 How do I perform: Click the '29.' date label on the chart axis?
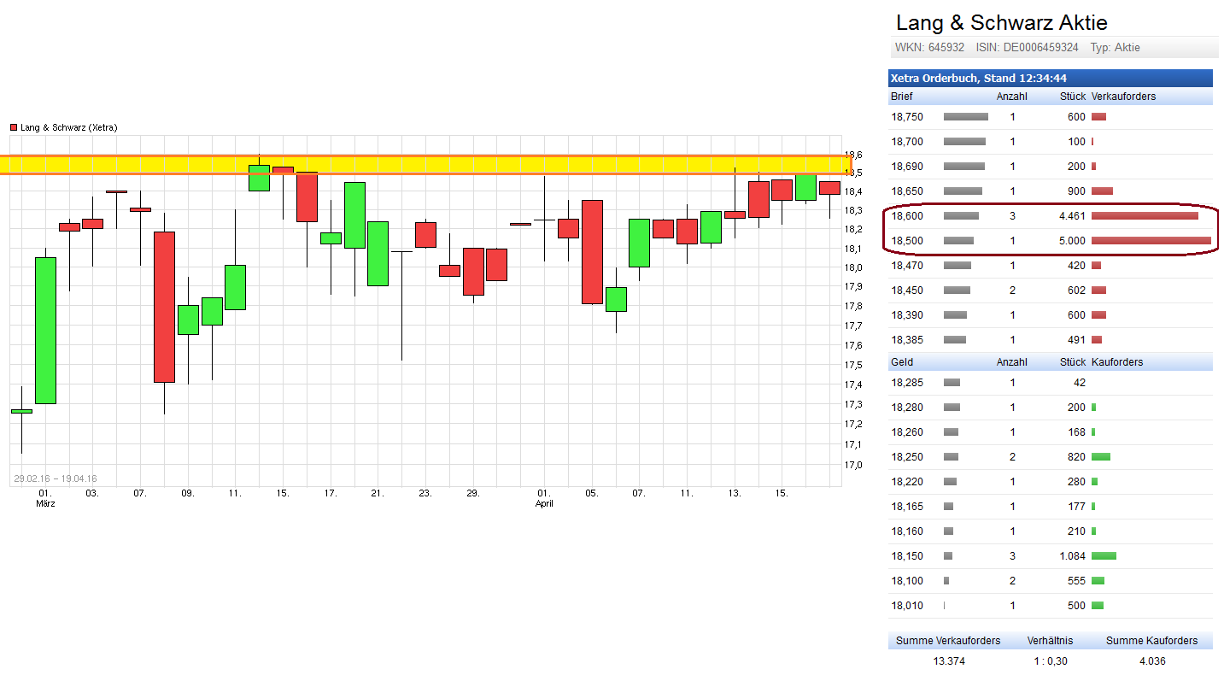473,493
